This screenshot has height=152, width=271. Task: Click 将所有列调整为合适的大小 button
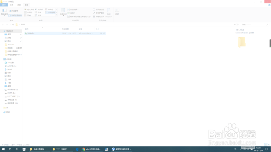point(79,16)
